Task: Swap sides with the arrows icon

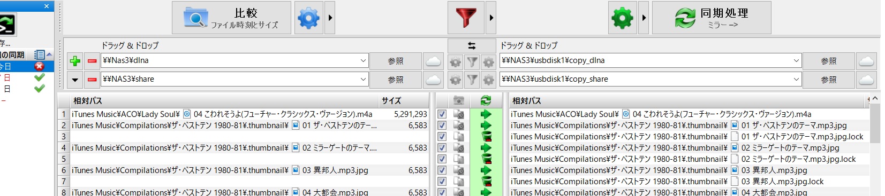Action: [472, 46]
